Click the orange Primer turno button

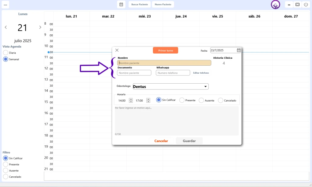point(165,50)
